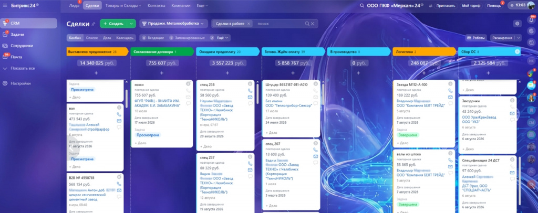Screen dimensions: 538x213
Task: Call contact on the ножи deal card
Action: tap(188, 91)
